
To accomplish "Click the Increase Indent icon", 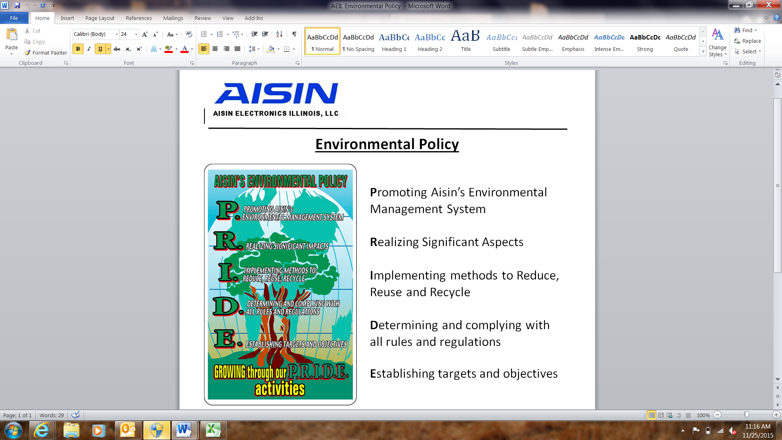I will [265, 34].
